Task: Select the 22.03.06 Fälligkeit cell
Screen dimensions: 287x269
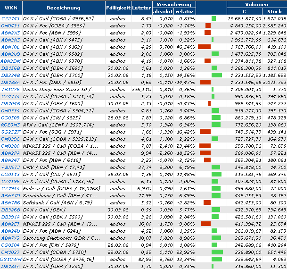Action: (118, 252)
